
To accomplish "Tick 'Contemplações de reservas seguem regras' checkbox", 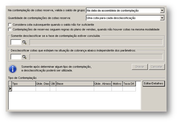I will (x=10, y=30).
